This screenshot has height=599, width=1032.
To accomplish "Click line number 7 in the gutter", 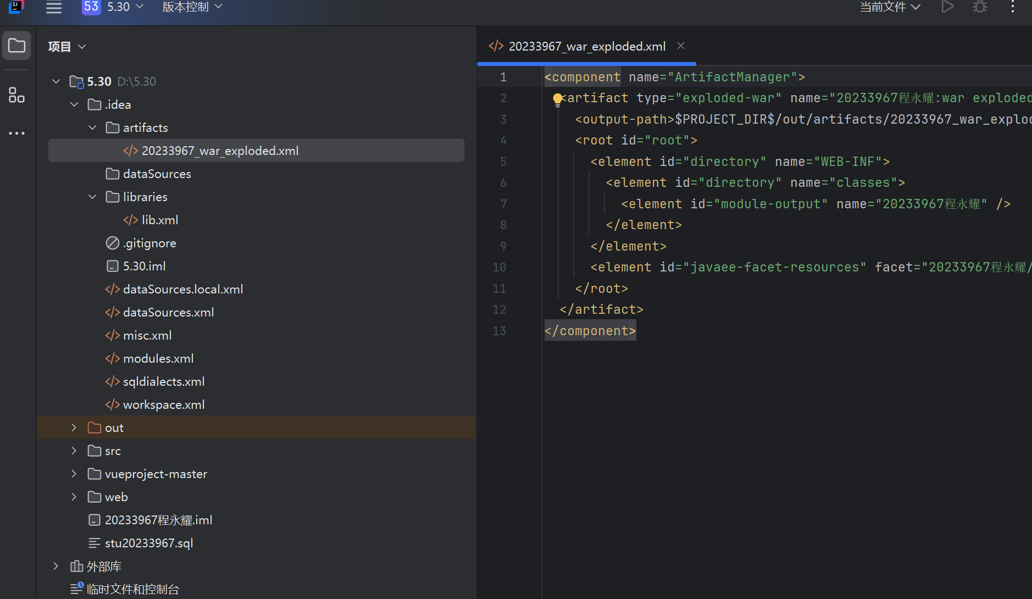I will coord(503,204).
